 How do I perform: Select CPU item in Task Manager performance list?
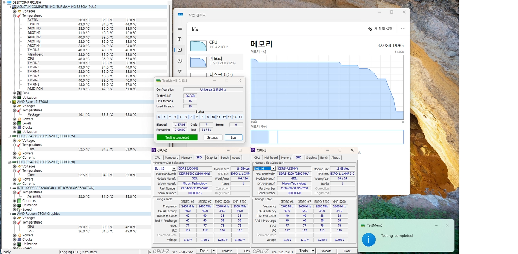215,45
